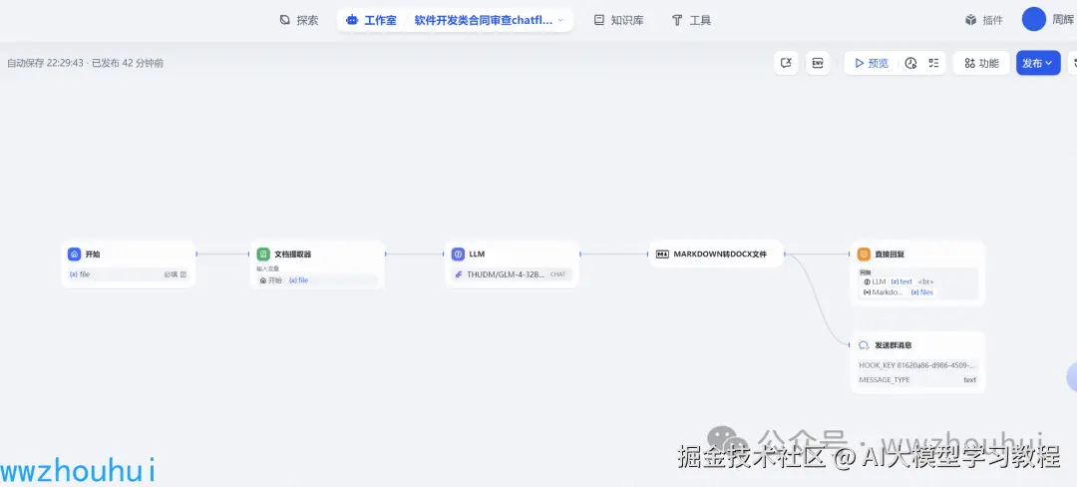This screenshot has width=1077, height=487.
Task: Select the 开始 (Start) node
Action: (129, 263)
